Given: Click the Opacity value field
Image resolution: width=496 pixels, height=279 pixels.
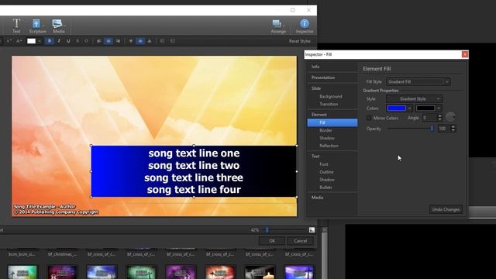Looking at the screenshot, I should (443, 129).
